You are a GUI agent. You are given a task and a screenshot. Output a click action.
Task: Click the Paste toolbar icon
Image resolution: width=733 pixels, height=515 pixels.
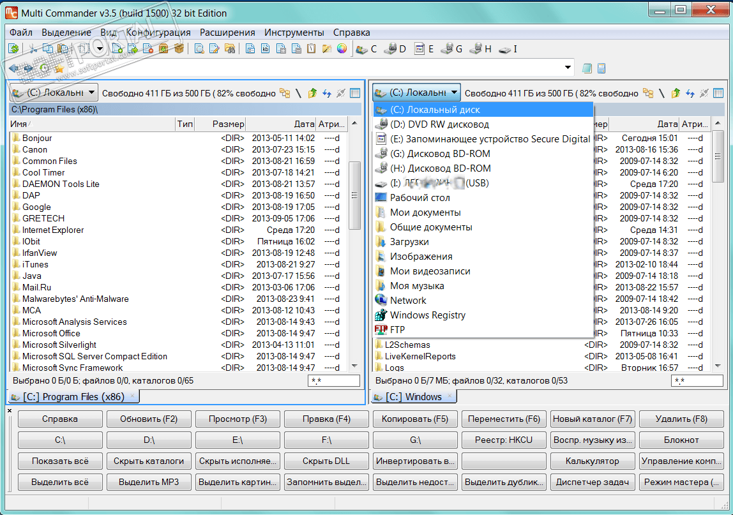(x=63, y=49)
